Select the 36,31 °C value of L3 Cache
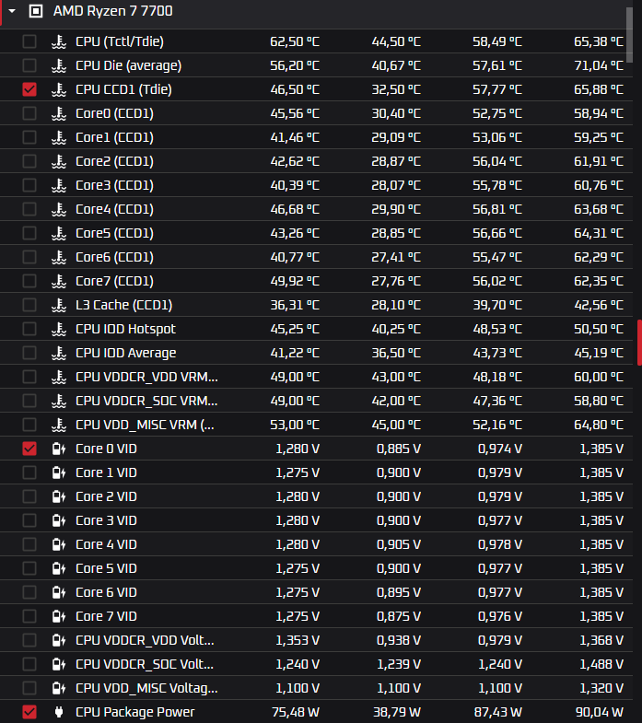This screenshot has height=723, width=642. [295, 305]
